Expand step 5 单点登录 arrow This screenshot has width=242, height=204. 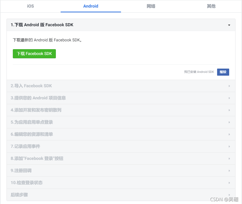click(x=229, y=122)
